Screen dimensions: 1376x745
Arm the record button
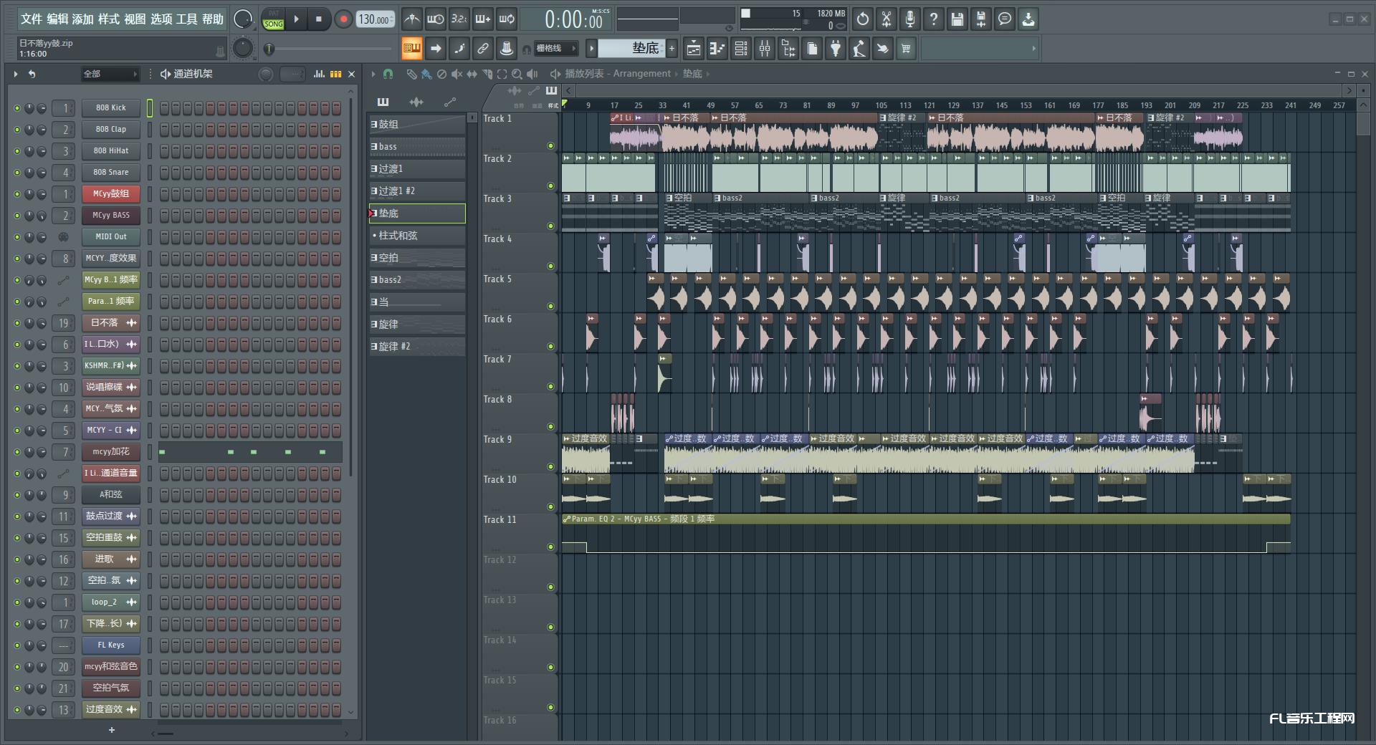tap(343, 19)
